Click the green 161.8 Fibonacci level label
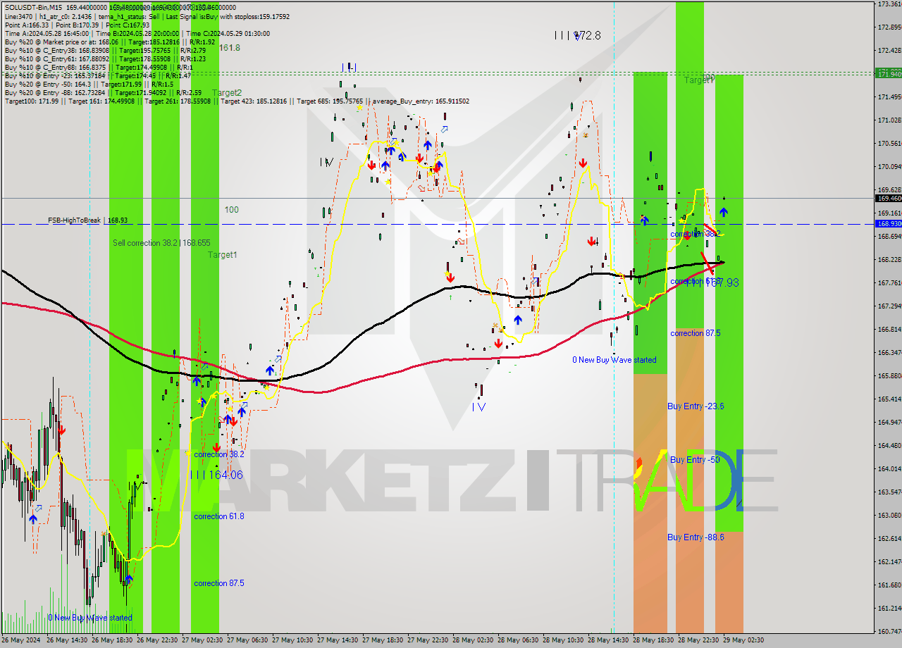902x648 pixels. 230,47
